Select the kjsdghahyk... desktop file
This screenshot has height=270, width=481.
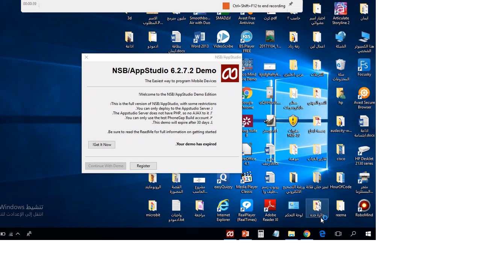270,68
